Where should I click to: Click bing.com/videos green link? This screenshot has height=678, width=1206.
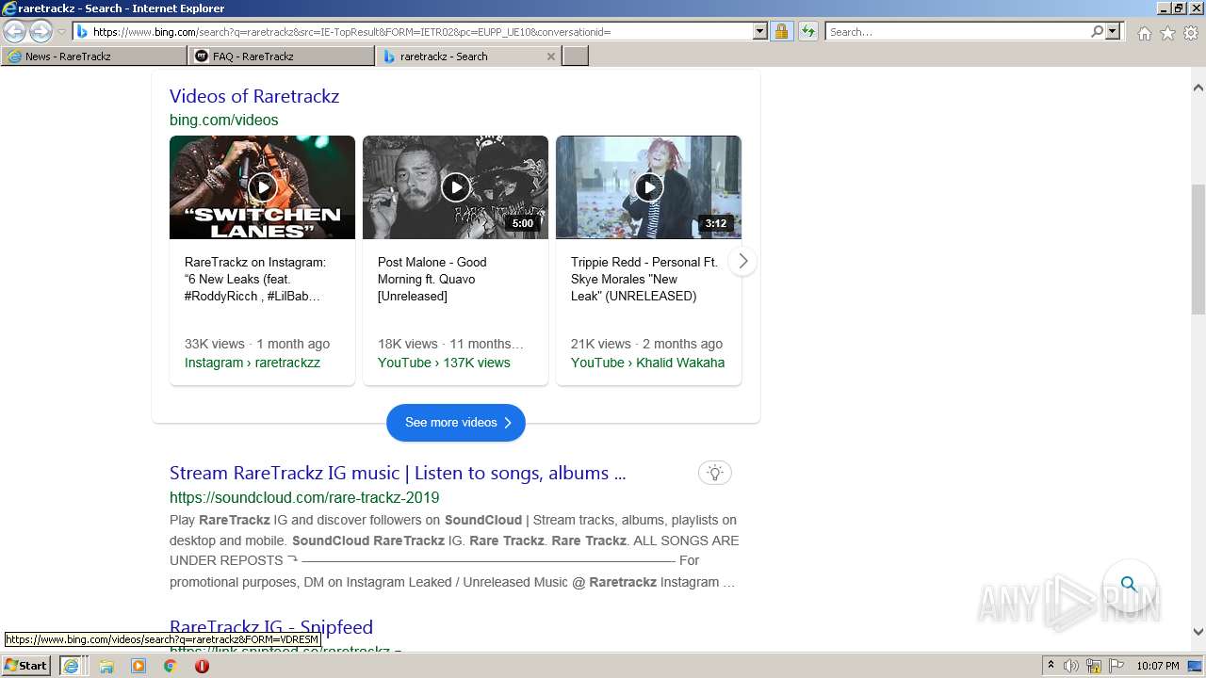pos(224,120)
